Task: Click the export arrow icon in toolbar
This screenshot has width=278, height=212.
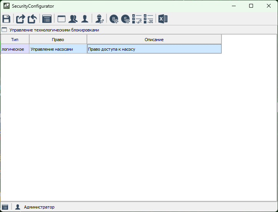Action: (20, 19)
